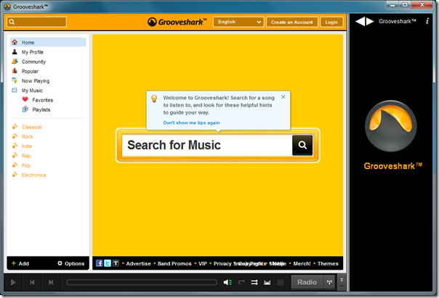Select the Electronica genre station
This screenshot has height=298, width=439.
(34, 175)
